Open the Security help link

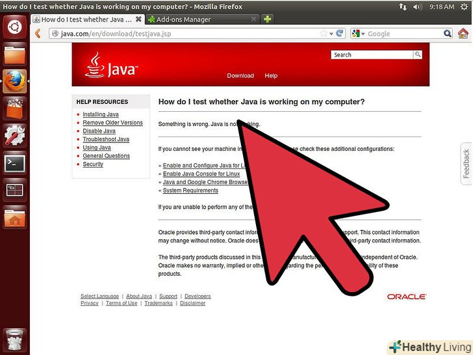[x=93, y=164]
